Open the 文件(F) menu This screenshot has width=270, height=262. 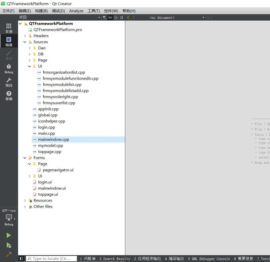[8, 11]
